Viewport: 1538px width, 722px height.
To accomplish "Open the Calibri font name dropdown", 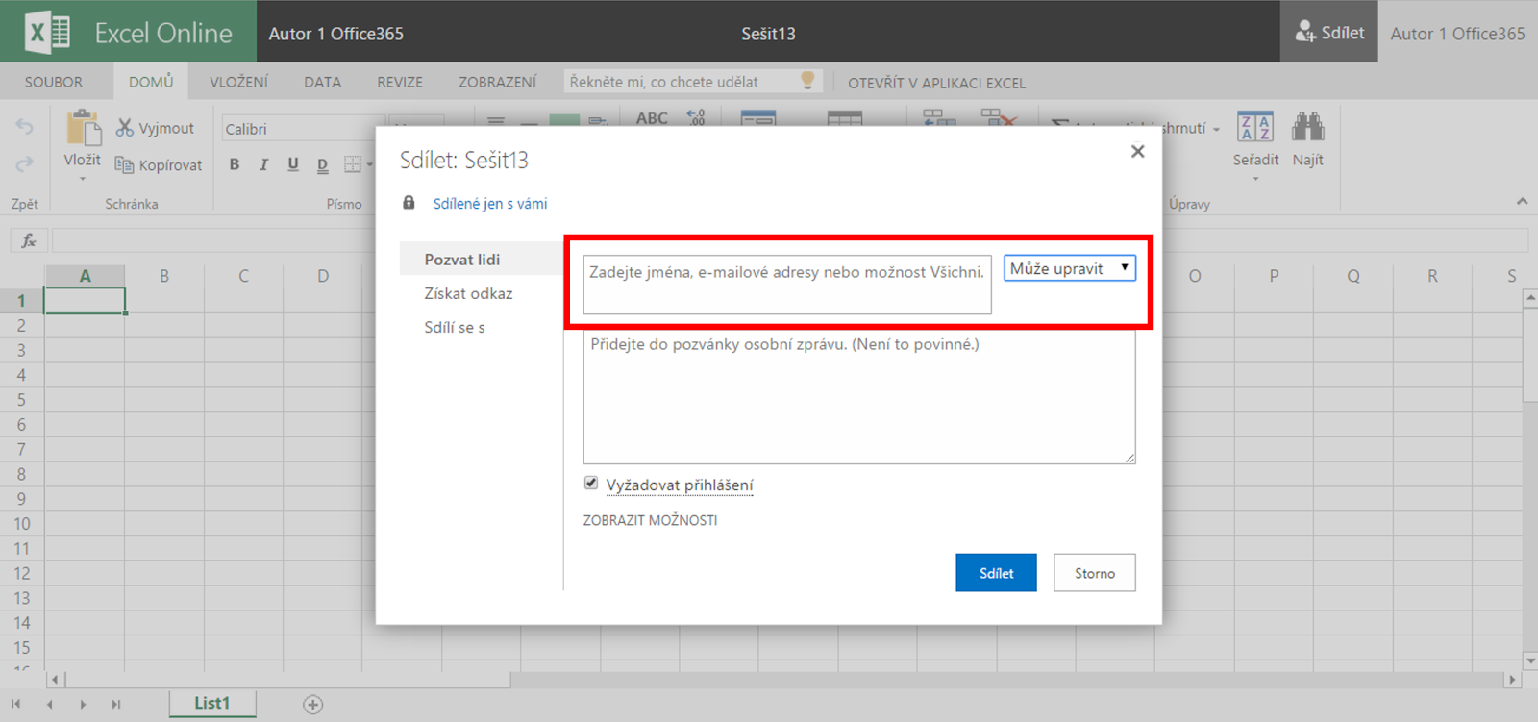I will (303, 128).
